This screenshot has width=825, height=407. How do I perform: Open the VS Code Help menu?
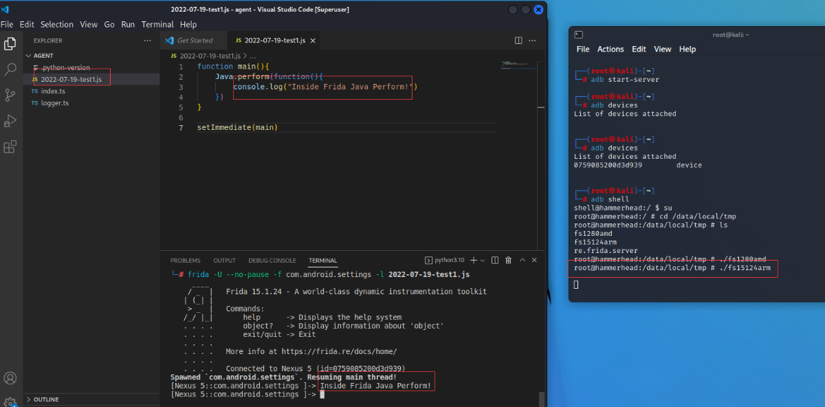click(188, 24)
